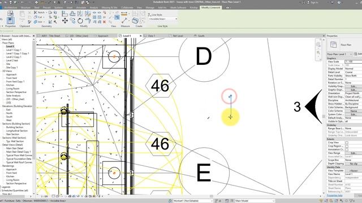Image resolution: width=362 pixels, height=203 pixels.
Task: Click the Mirror Draw Axis tool
Action: coord(88,14)
